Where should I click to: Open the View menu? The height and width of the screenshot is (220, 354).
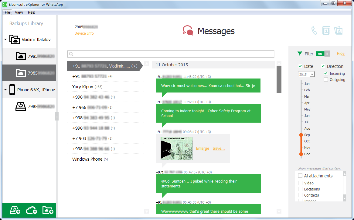(x=19, y=12)
